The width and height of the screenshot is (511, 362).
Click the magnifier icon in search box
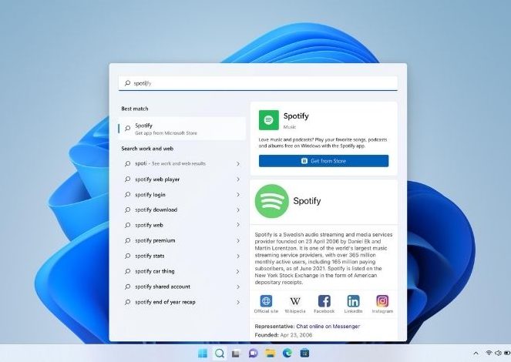click(127, 83)
